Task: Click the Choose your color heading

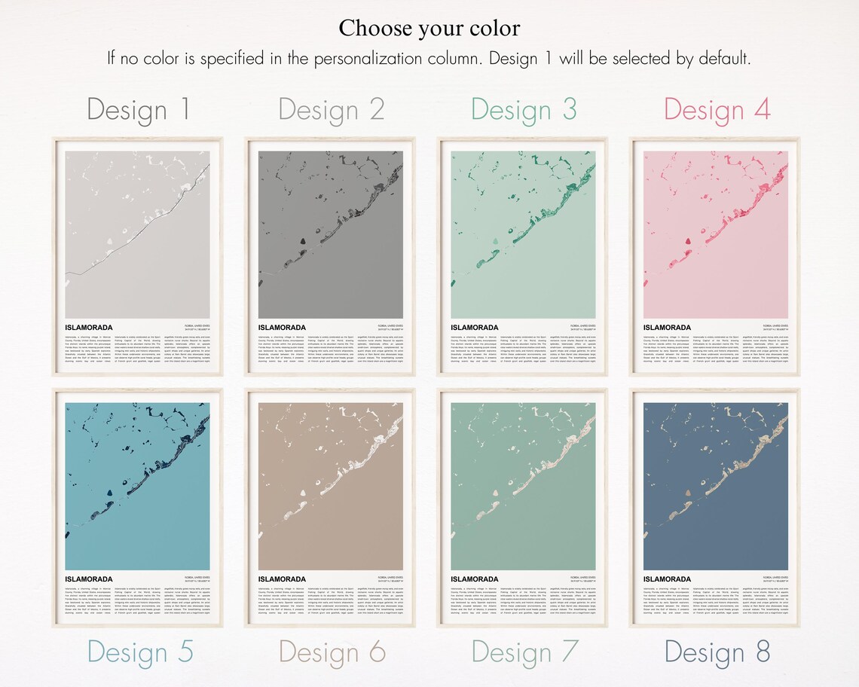Action: (429, 29)
